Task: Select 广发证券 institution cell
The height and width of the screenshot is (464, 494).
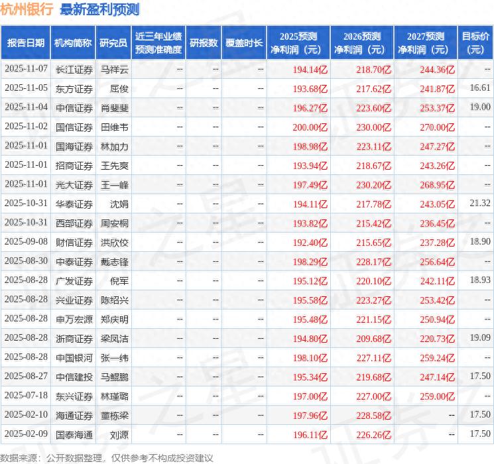Action: pyautogui.click(x=74, y=280)
